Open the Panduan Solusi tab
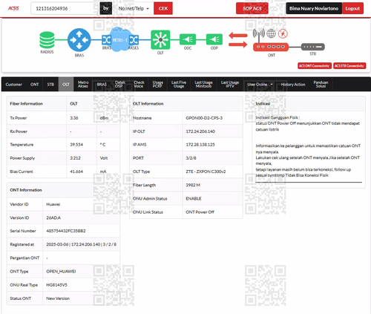 click(x=321, y=85)
